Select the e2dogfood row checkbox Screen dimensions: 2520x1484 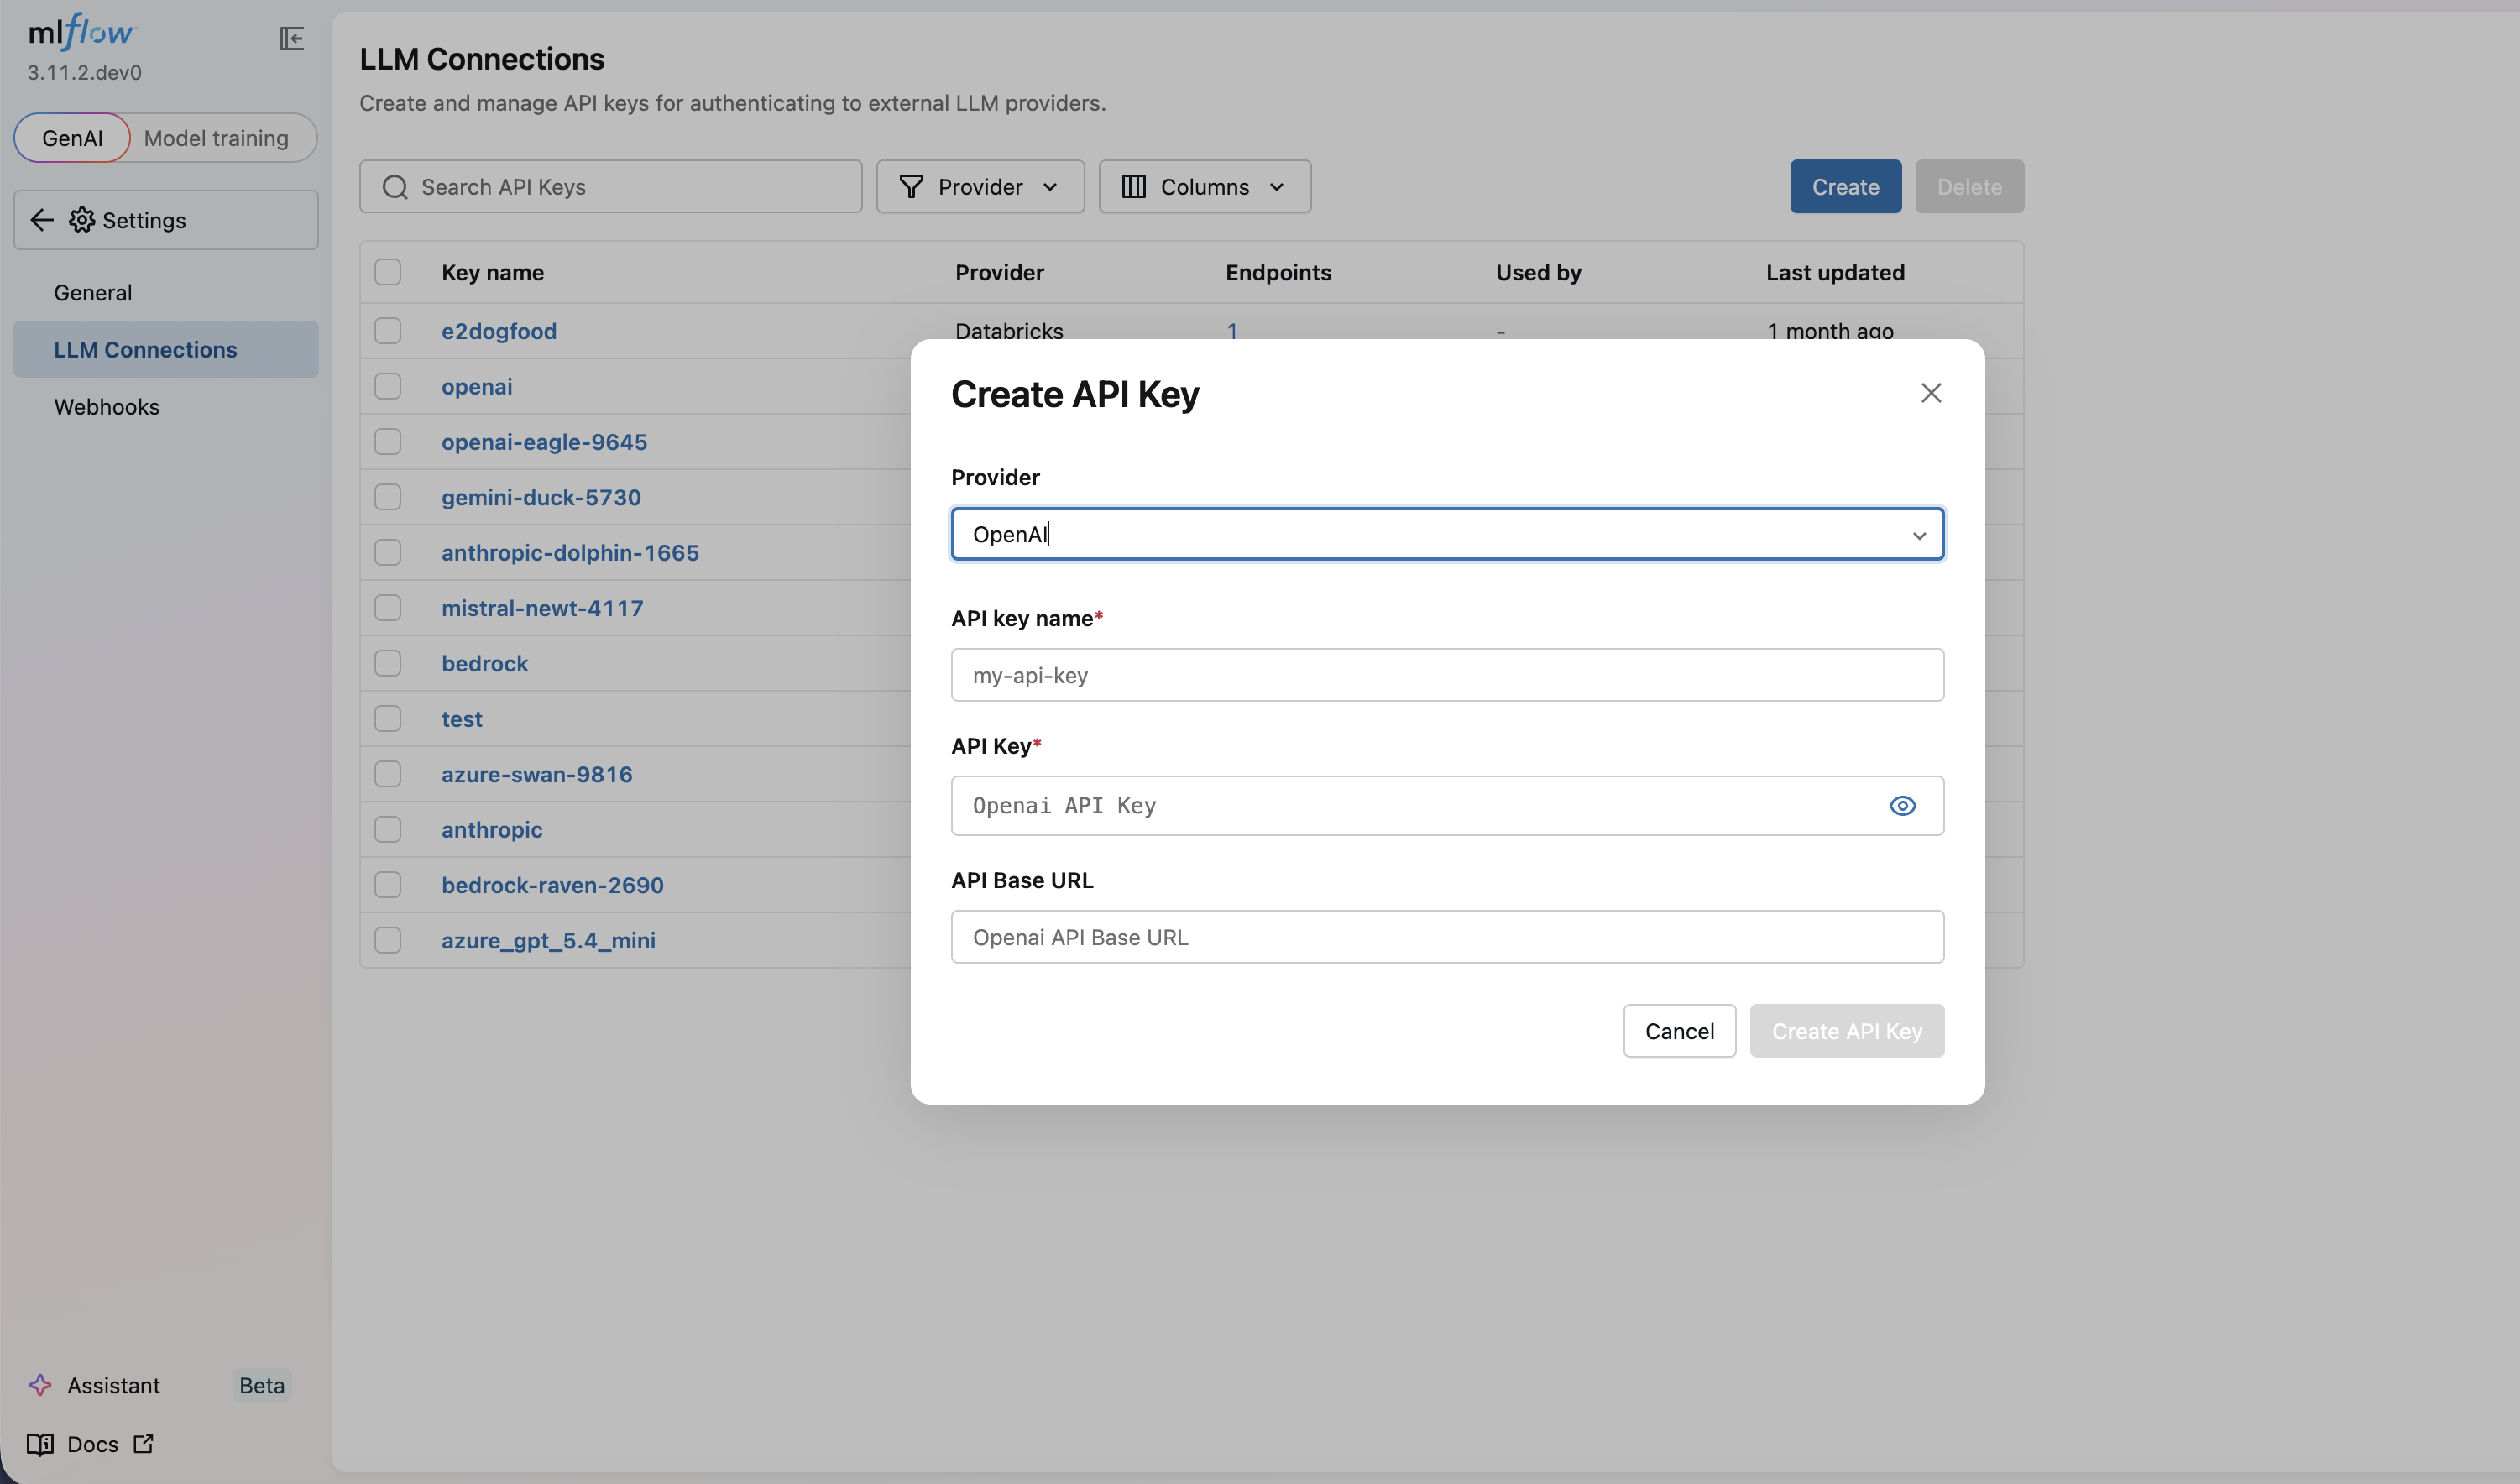(388, 331)
